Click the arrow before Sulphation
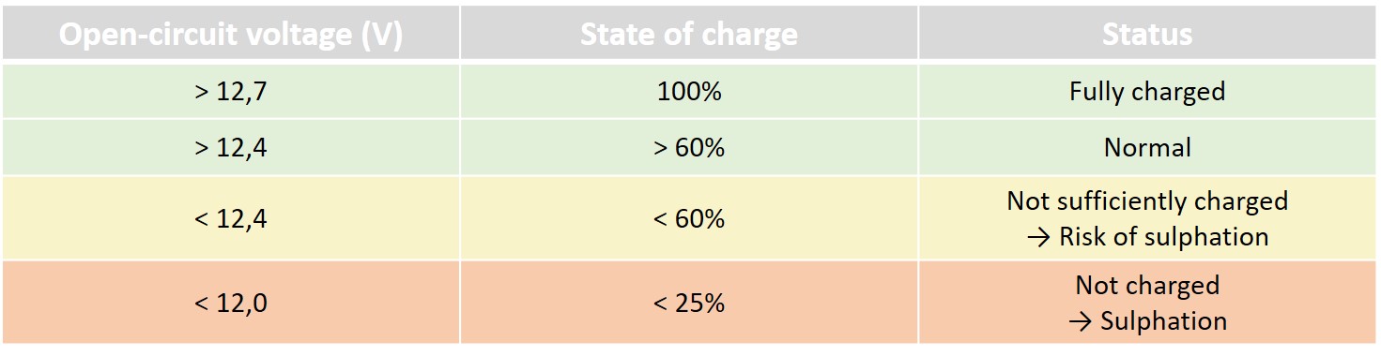This screenshot has width=1381, height=356. [1081, 322]
